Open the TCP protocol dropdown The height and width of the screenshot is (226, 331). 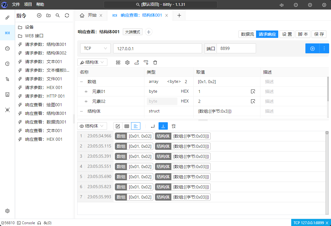tap(95, 48)
